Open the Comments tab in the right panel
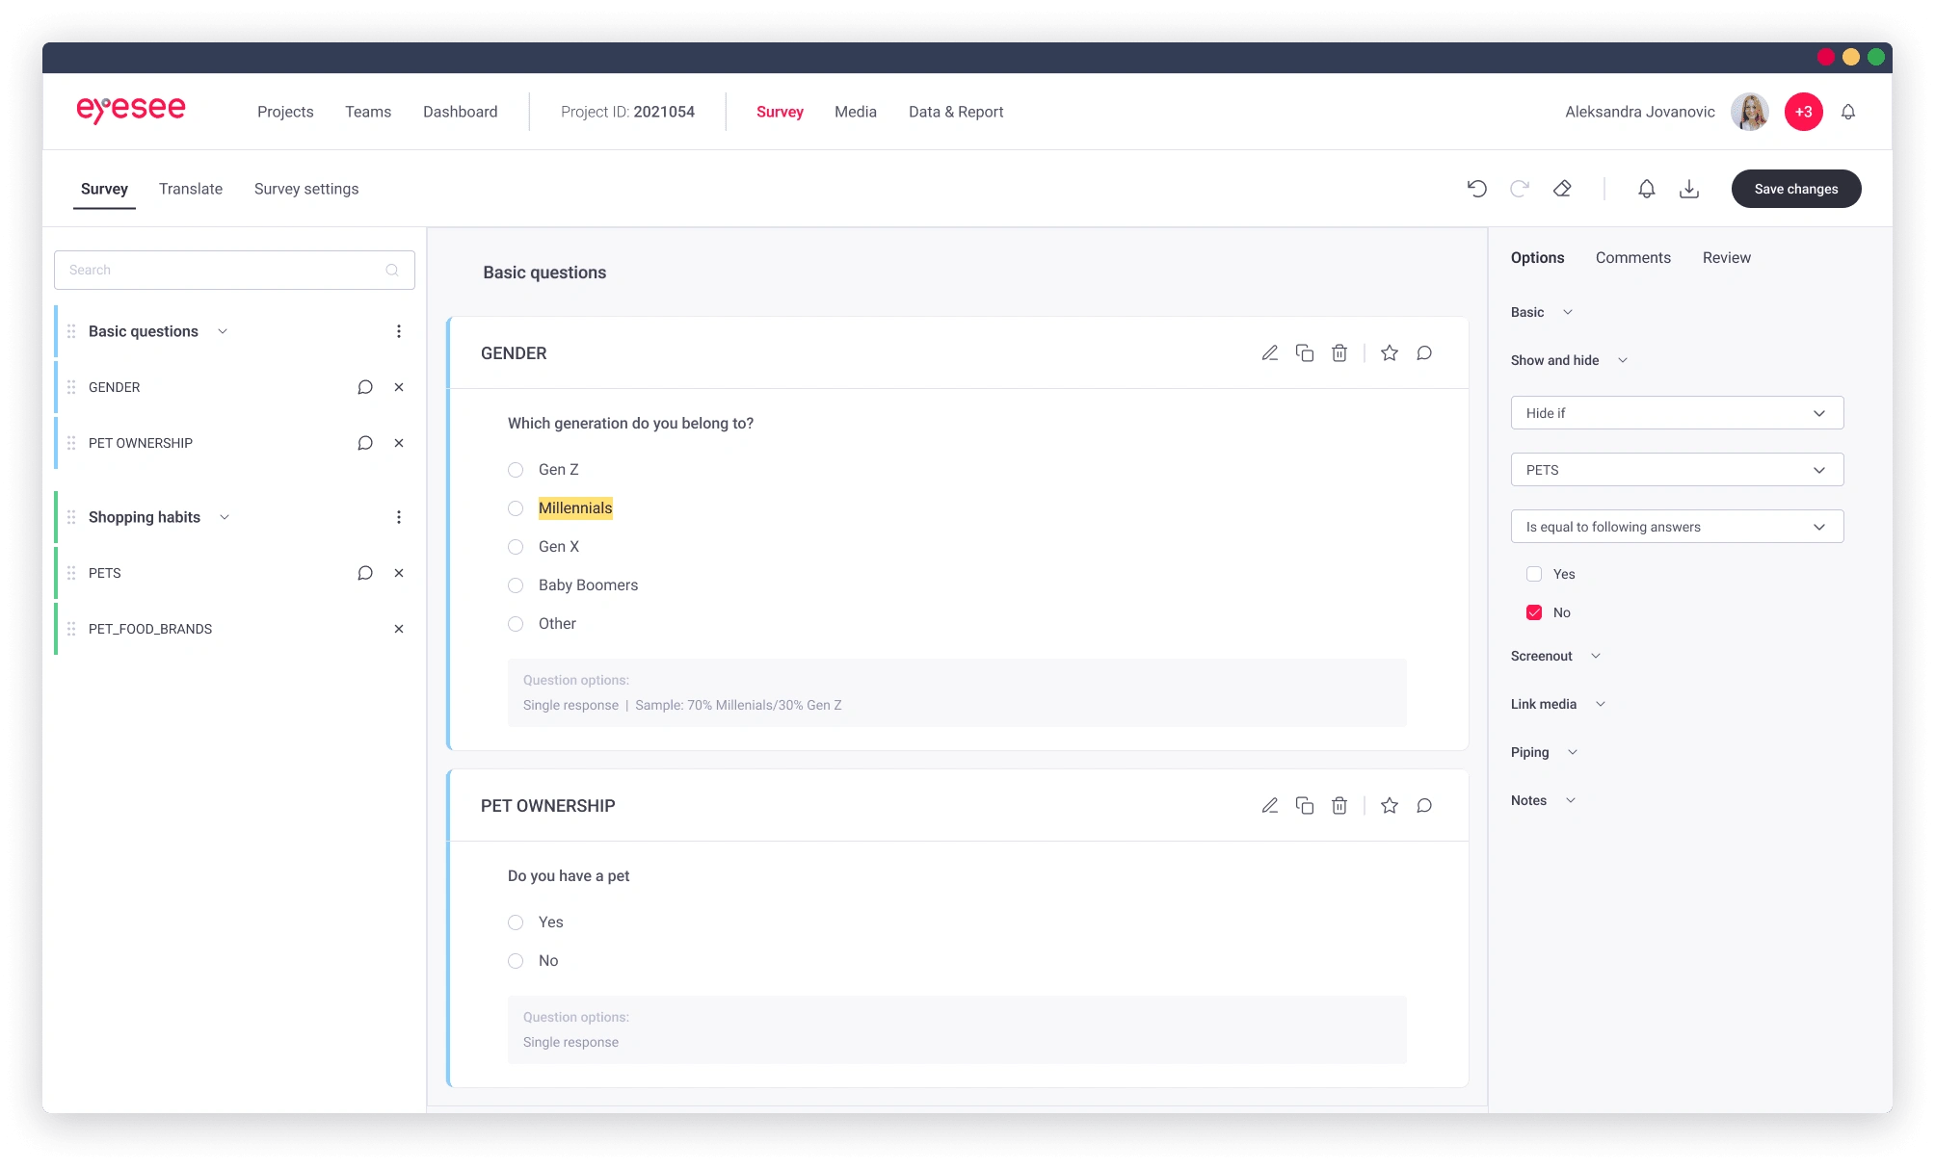 (1632, 258)
